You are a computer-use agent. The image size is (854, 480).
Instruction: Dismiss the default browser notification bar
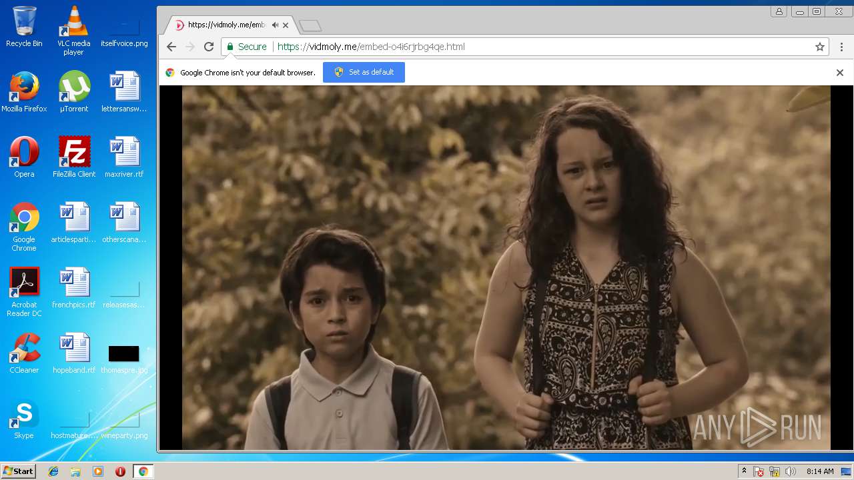[840, 73]
